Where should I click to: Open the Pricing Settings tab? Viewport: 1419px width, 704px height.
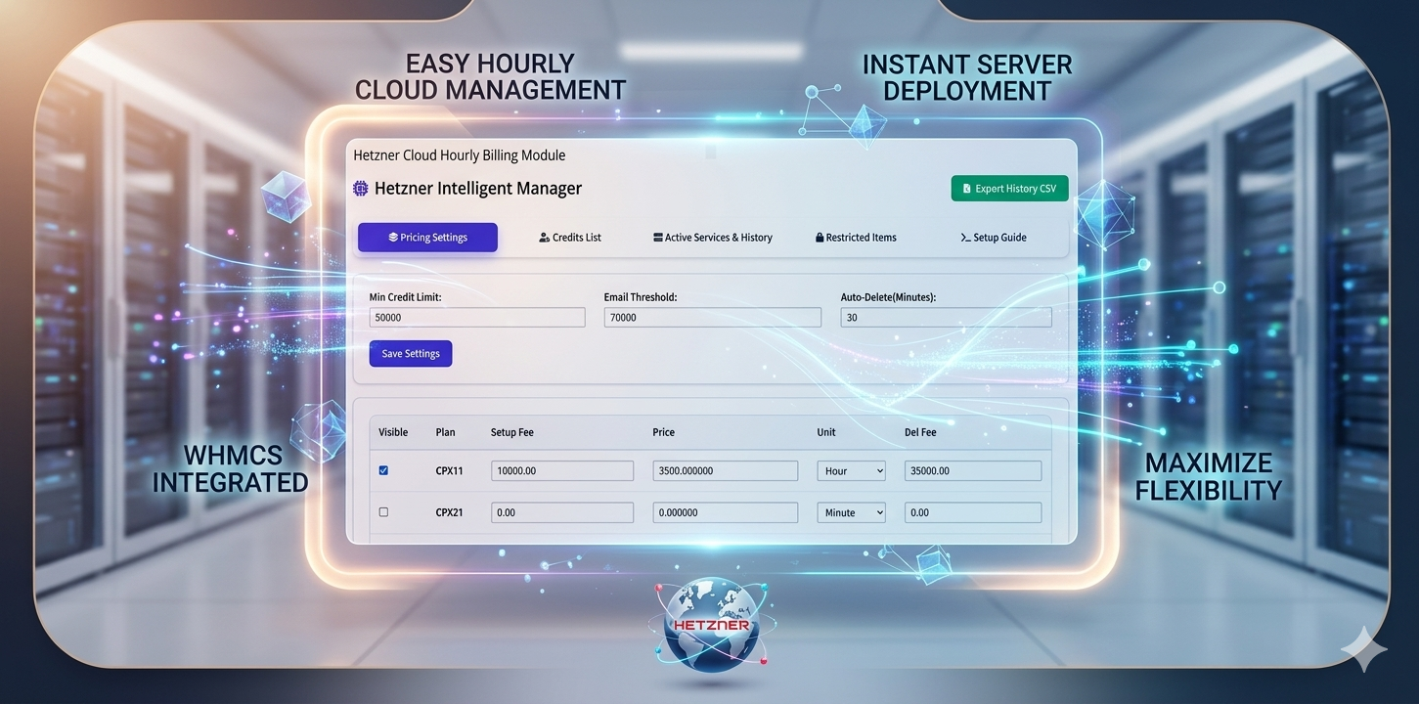427,238
